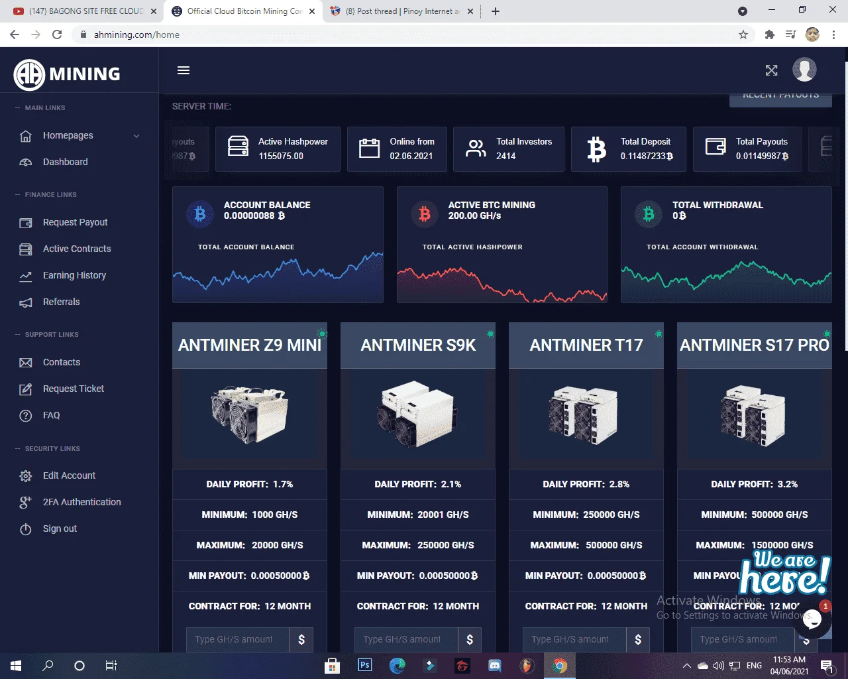Expand the Homepages submenu chevron
The height and width of the screenshot is (679, 848).
pos(136,136)
